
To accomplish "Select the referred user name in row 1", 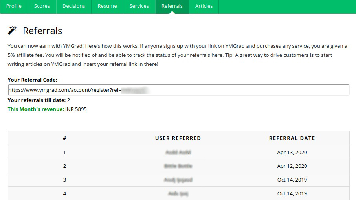I will pos(178,152).
